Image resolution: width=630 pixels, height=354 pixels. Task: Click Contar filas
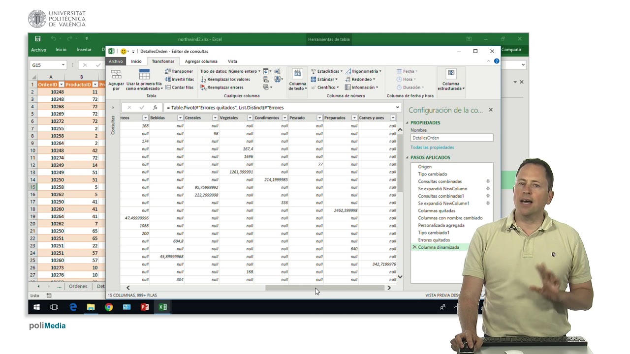[x=179, y=87]
